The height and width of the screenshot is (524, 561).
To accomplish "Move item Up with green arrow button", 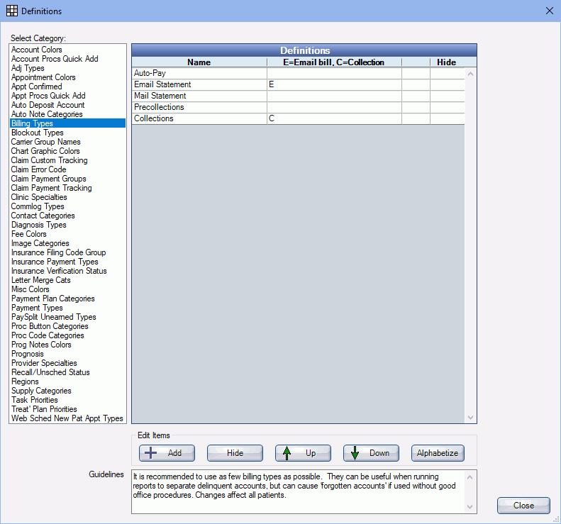I will point(303,453).
